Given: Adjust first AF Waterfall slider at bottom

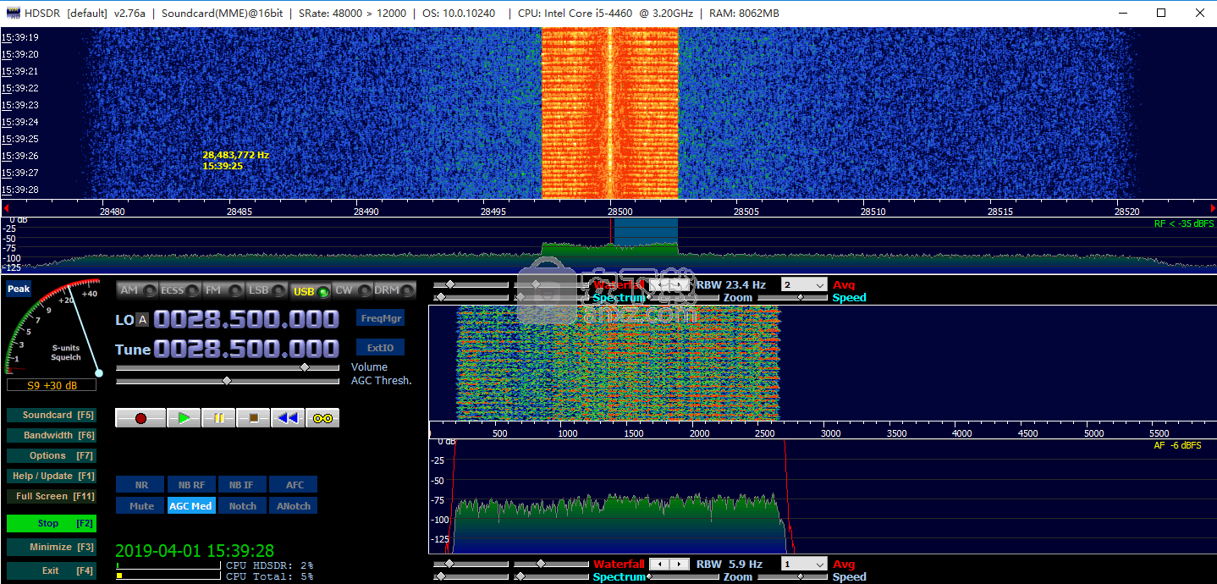Looking at the screenshot, I should click(x=471, y=564).
